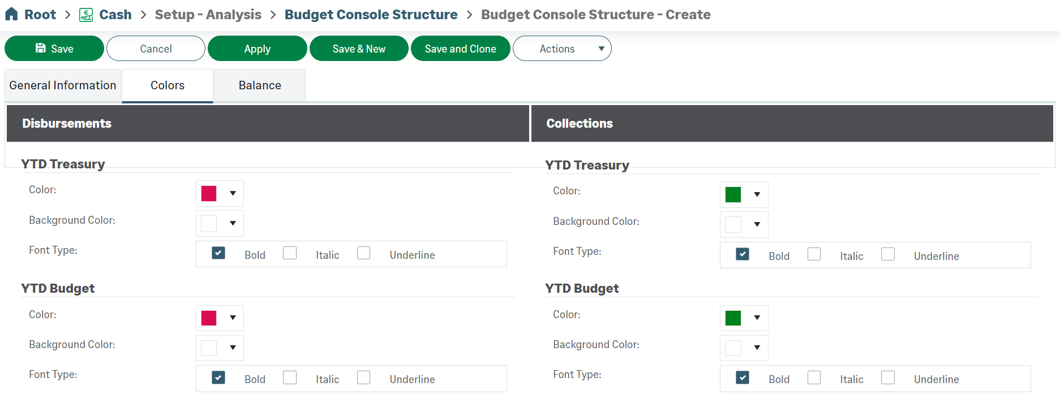
Task: Click the Root home icon in breadcrumb
Action: 11,14
